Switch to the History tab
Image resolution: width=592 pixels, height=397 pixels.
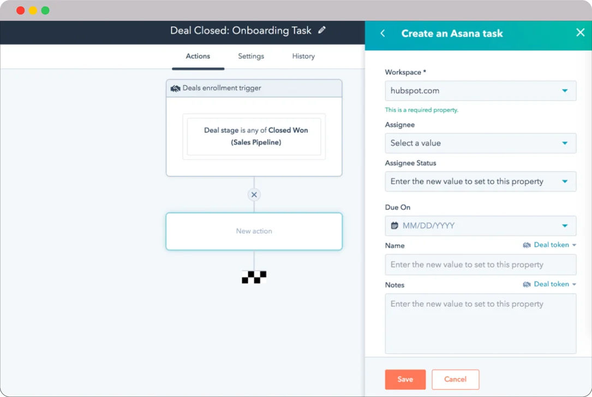click(303, 56)
